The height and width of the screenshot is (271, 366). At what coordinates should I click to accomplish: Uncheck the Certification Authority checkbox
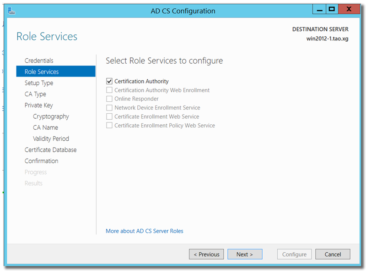click(109, 81)
